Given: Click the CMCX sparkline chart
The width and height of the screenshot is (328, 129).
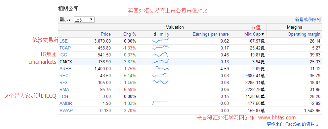Looking at the screenshot, I should [x=160, y=61].
